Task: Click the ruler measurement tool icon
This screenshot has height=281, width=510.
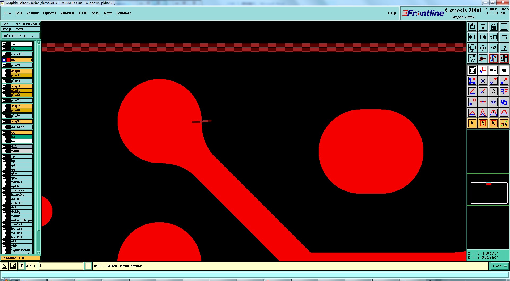Action: pos(494,70)
